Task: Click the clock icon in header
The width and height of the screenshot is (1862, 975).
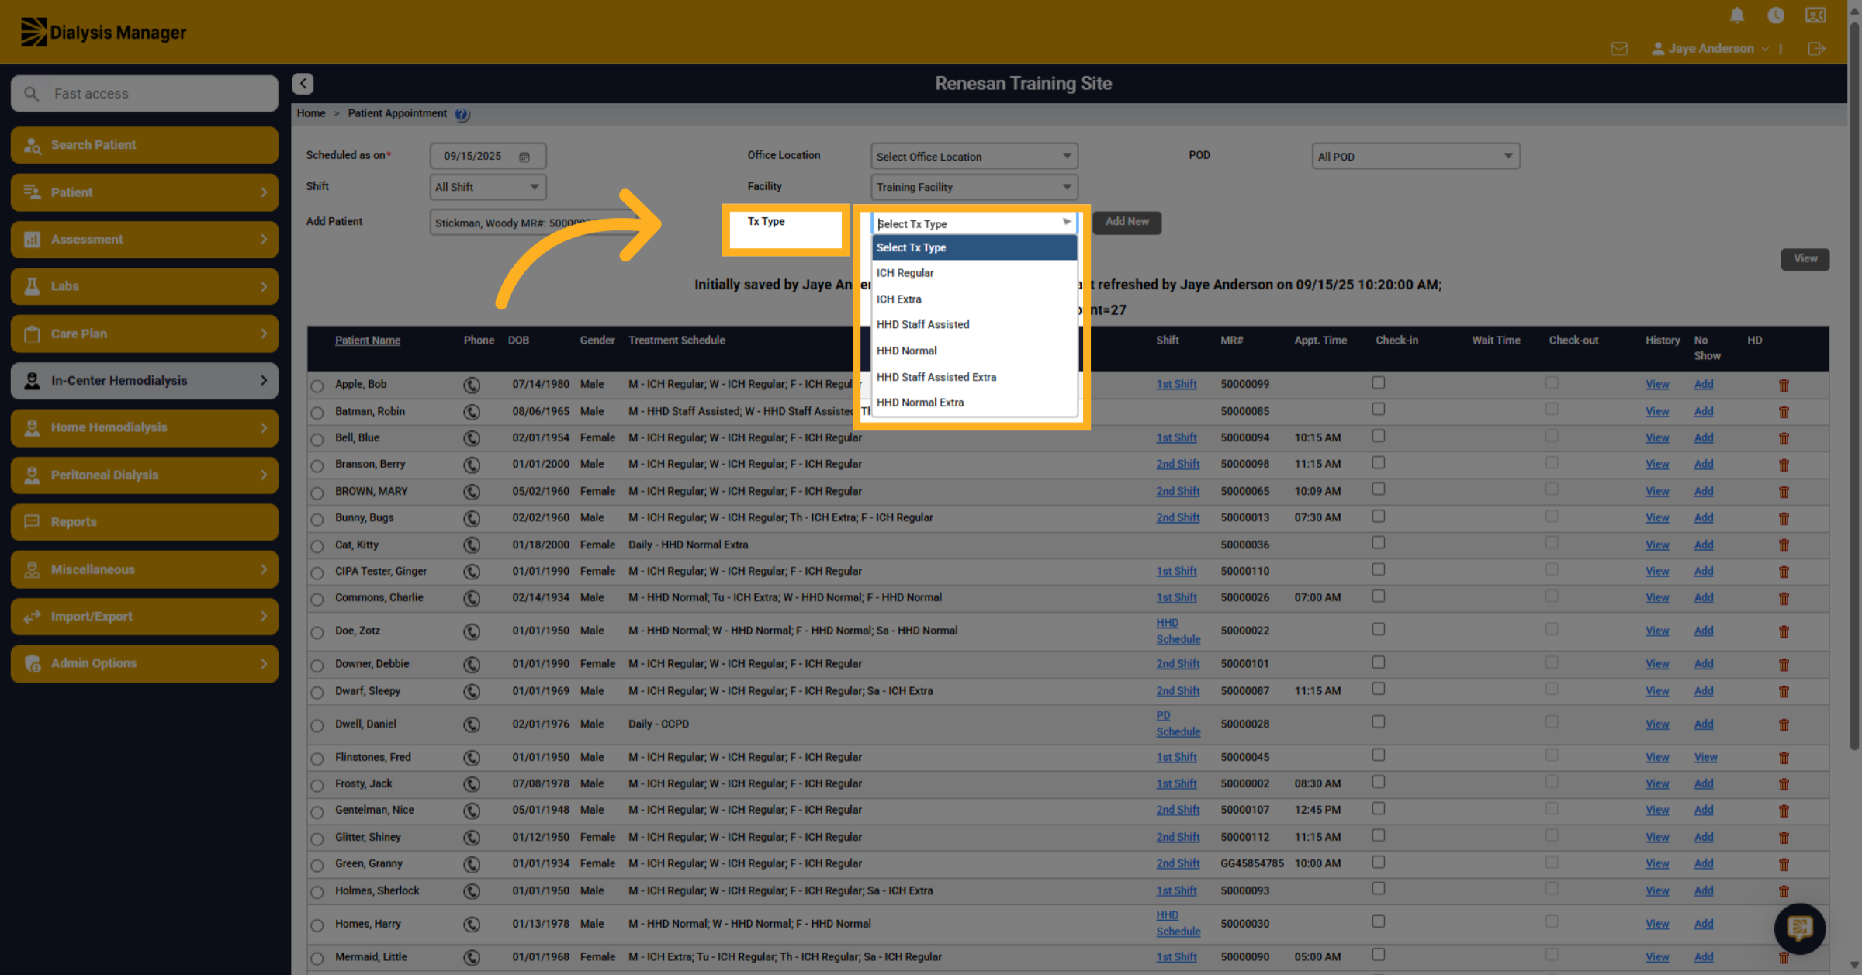Action: (x=1776, y=16)
